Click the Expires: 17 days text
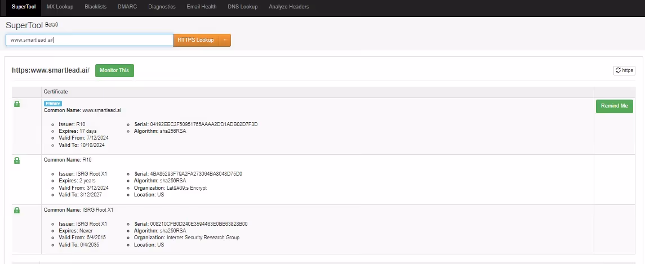 click(x=78, y=131)
